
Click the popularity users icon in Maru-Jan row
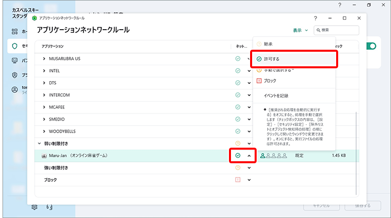pyautogui.click(x=274, y=156)
